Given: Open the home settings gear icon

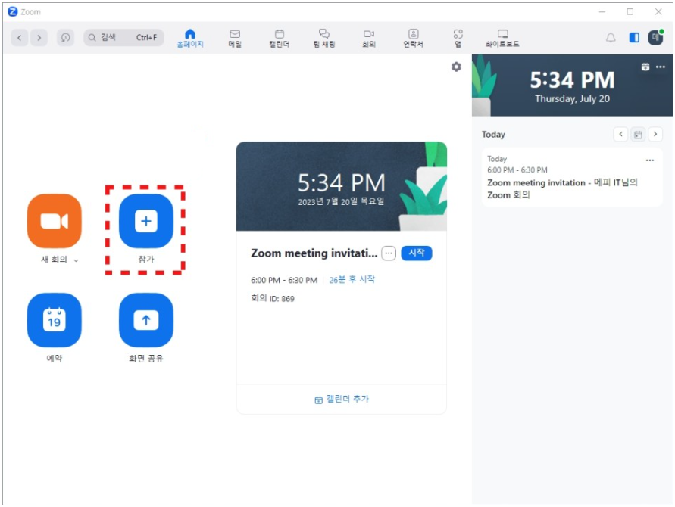Looking at the screenshot, I should (x=456, y=67).
